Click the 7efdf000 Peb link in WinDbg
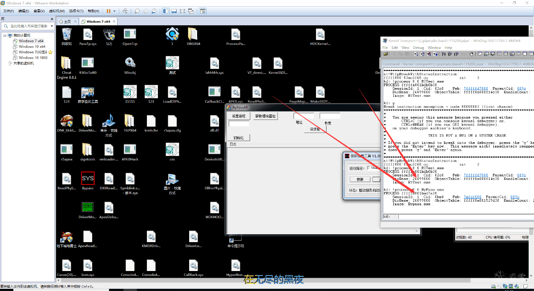534x291 pixels. pyautogui.click(x=472, y=197)
